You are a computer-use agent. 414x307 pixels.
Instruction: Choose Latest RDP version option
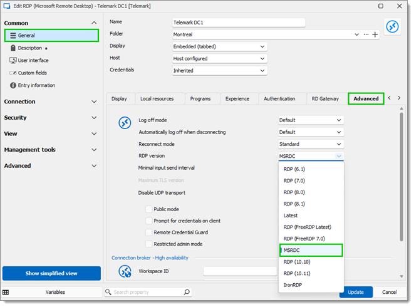(311, 216)
